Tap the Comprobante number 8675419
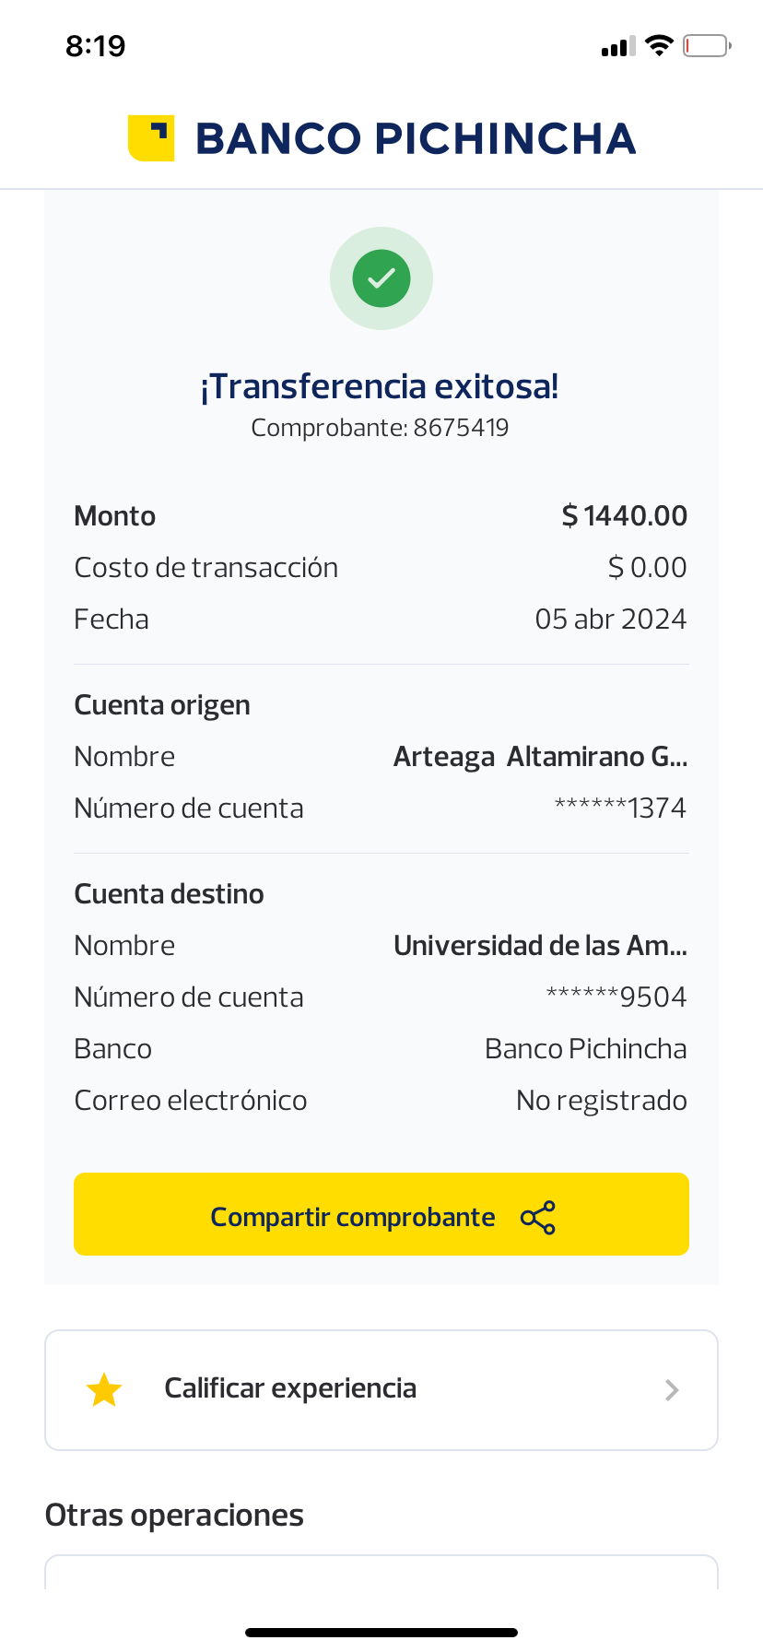 (x=461, y=428)
